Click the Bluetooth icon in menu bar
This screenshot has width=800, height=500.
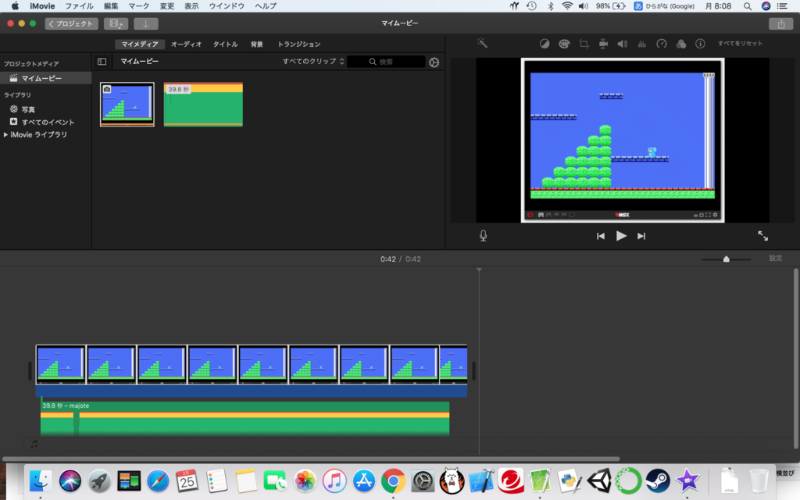[x=550, y=6]
